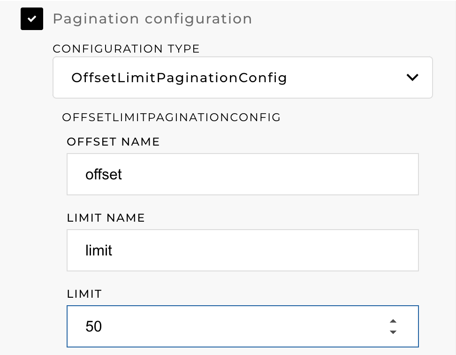456x355 pixels.
Task: Click the LIMIT field label
Action: click(x=84, y=294)
